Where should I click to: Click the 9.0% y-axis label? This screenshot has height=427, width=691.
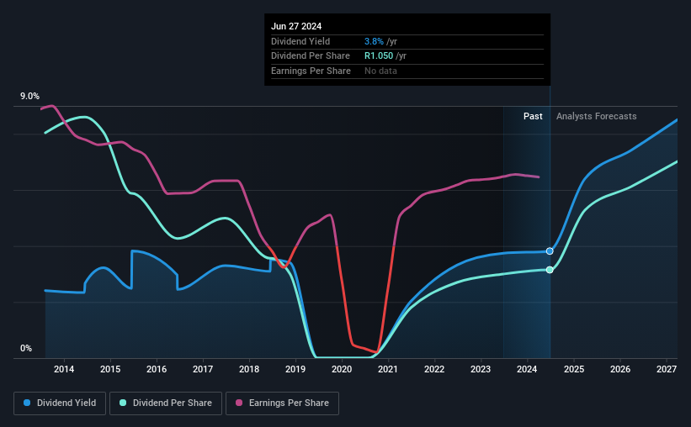tap(29, 97)
